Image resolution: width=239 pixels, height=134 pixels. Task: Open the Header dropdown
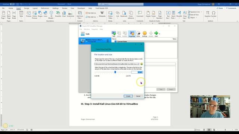coord(148,15)
